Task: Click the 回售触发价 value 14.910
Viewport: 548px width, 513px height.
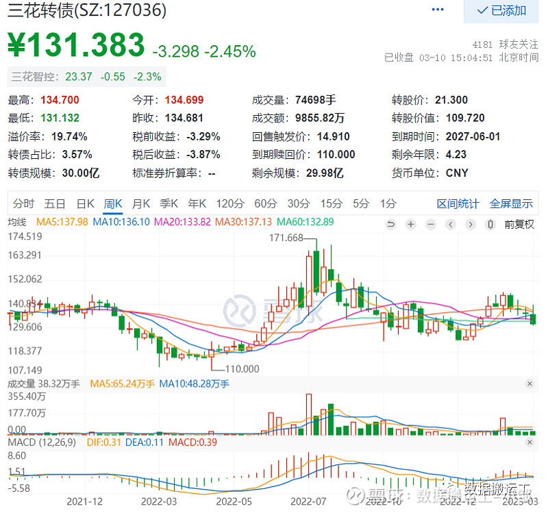Action: (334, 136)
